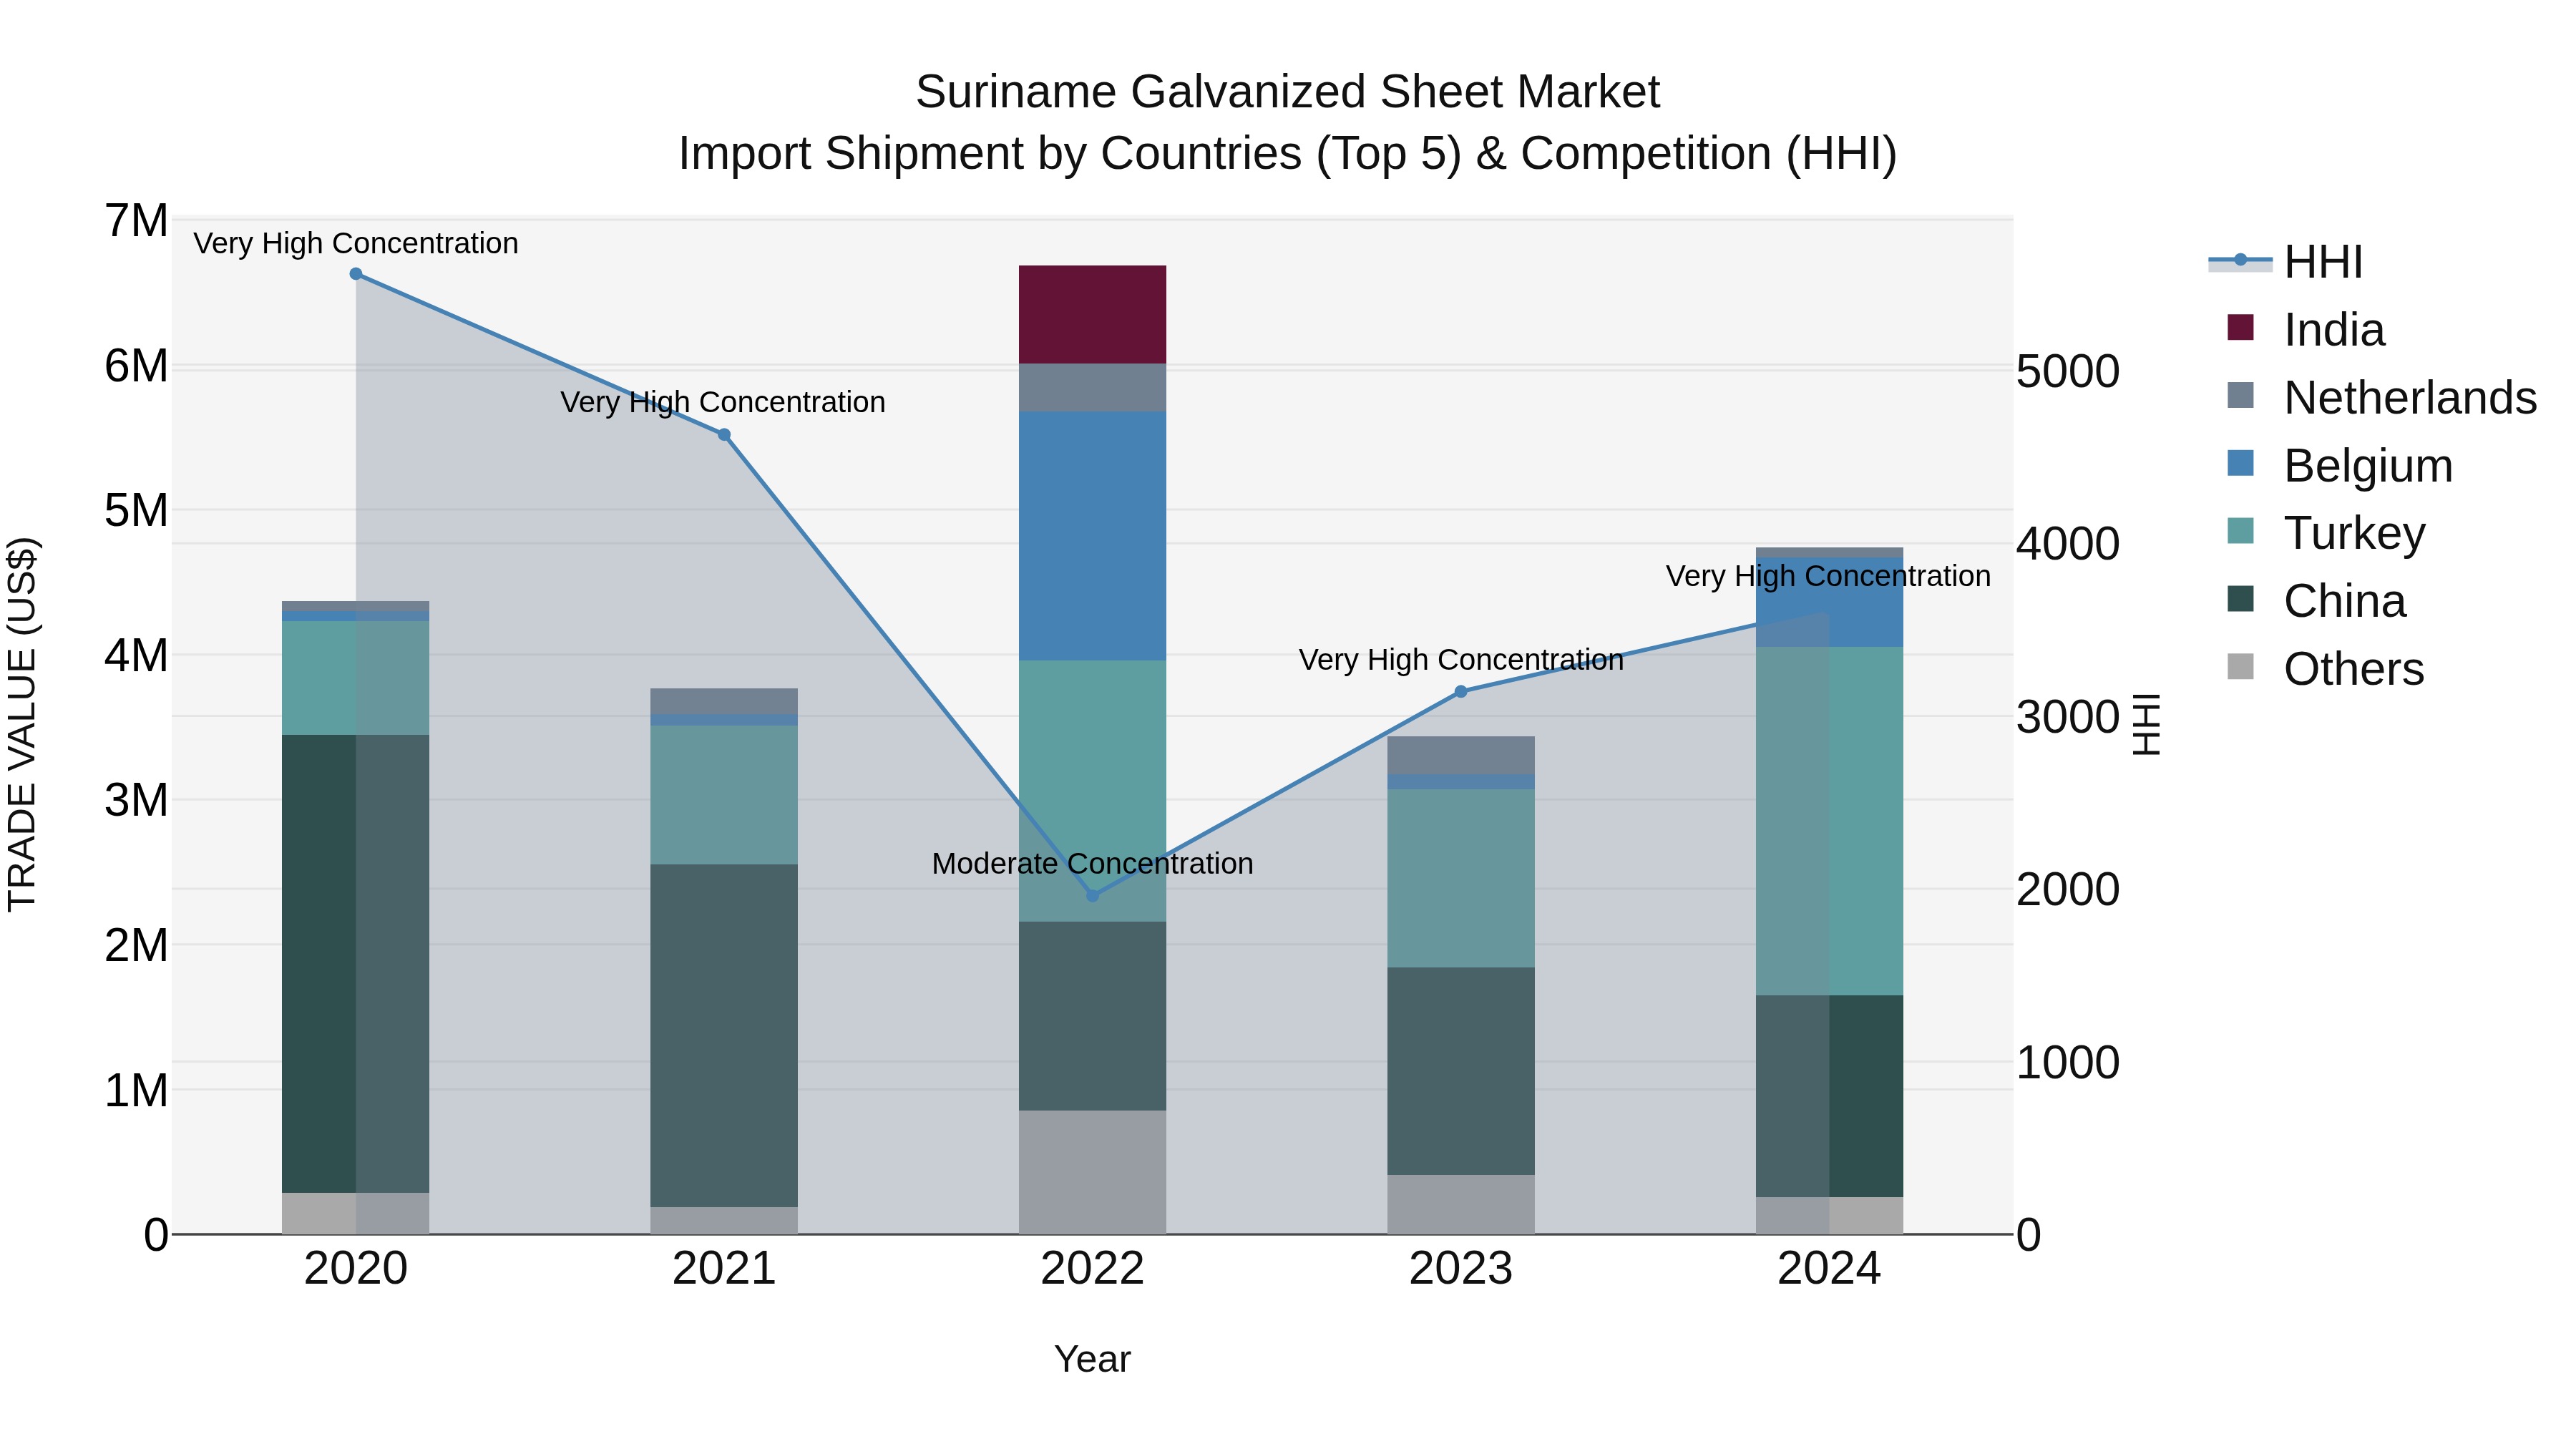Click the 5000 tick on right axis

click(2067, 371)
